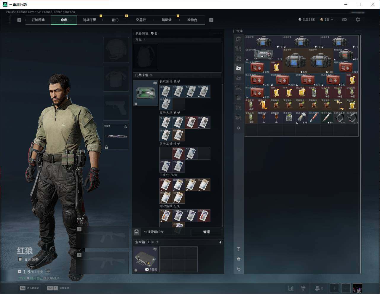Image resolution: width=380 pixels, height=294 pixels.
Task: Pin the 安全箱 panel
Action: (220, 242)
